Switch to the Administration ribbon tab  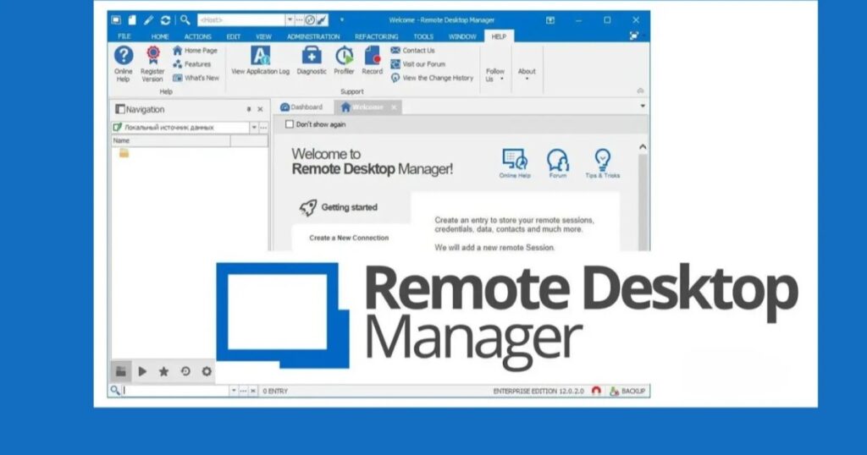tap(312, 37)
